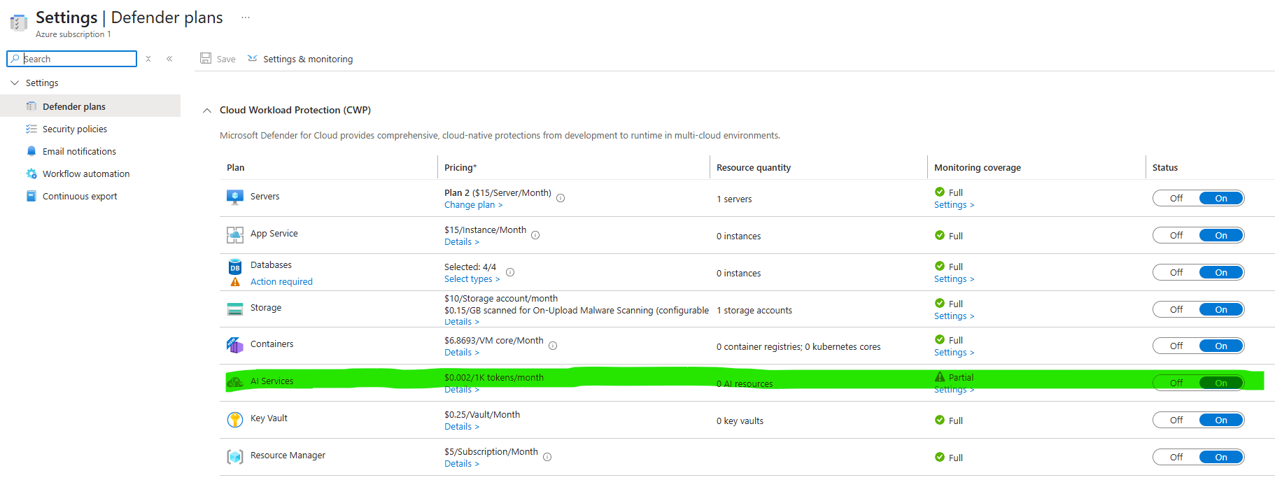This screenshot has width=1275, height=480.
Task: Collapse the Cloud Workload Protection section
Action: 207,111
